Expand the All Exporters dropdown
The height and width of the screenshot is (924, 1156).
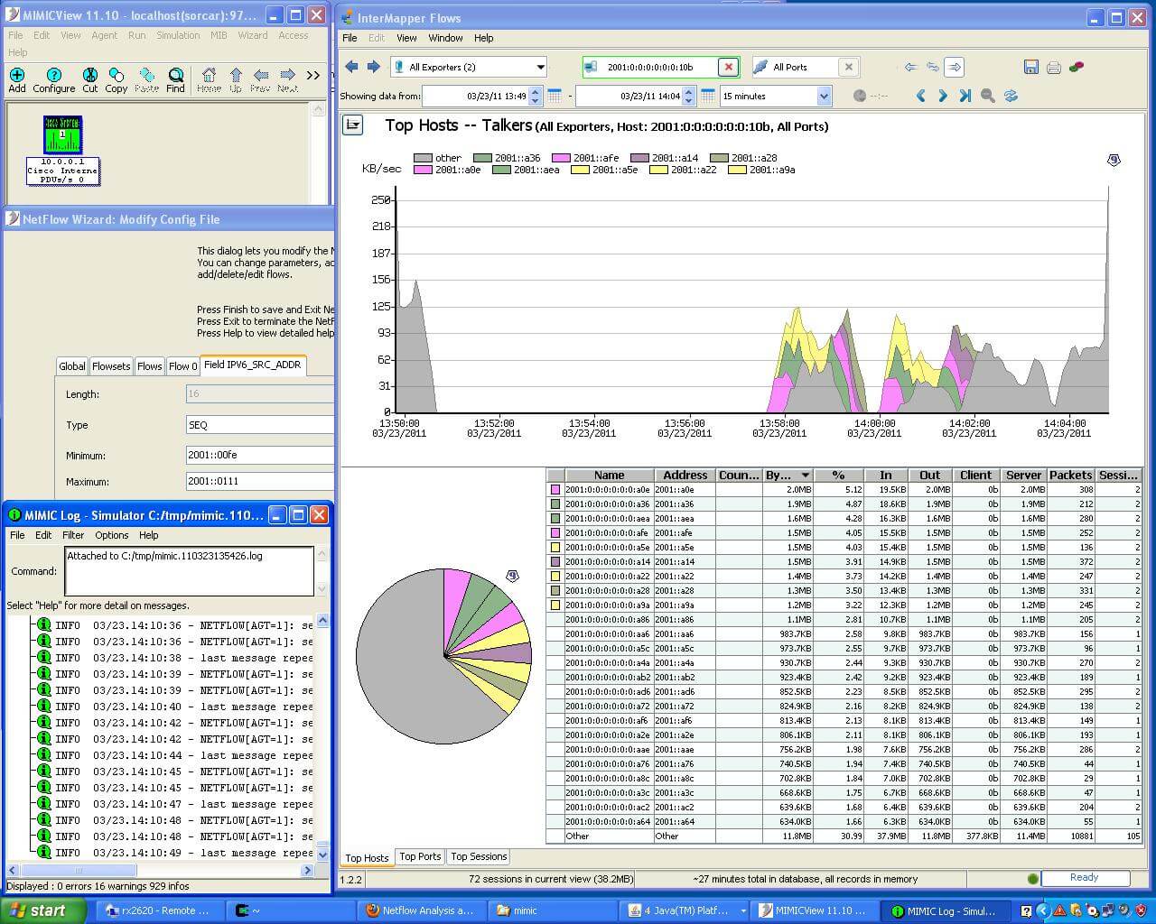[x=540, y=67]
